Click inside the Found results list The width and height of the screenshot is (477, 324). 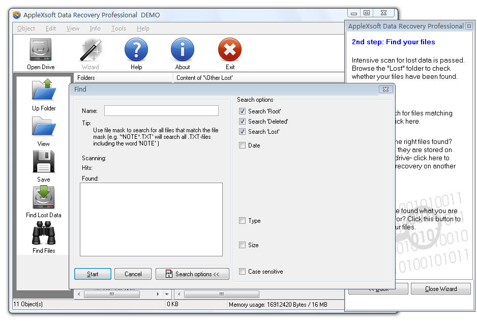tap(151, 219)
